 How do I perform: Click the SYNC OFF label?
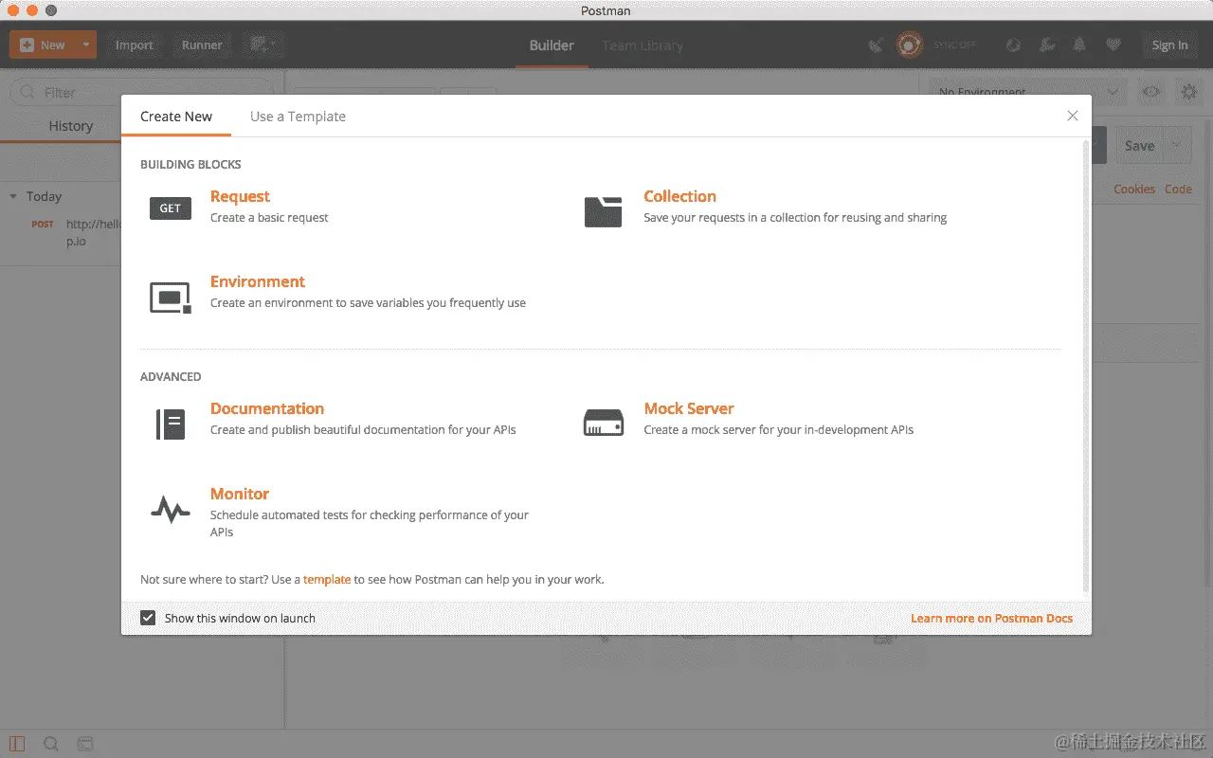click(x=954, y=45)
